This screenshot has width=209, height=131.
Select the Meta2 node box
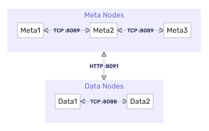[x=103, y=30]
